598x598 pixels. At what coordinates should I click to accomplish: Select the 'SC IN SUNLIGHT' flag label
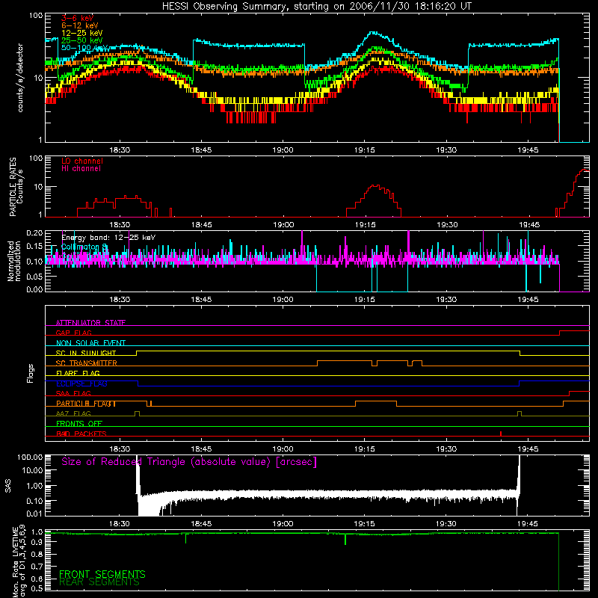[x=86, y=353]
